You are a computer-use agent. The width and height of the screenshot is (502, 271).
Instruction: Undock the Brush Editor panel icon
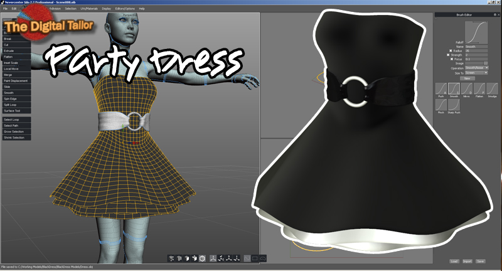tap(495, 14)
